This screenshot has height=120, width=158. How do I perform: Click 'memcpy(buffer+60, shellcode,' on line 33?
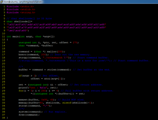(x=39, y=103)
